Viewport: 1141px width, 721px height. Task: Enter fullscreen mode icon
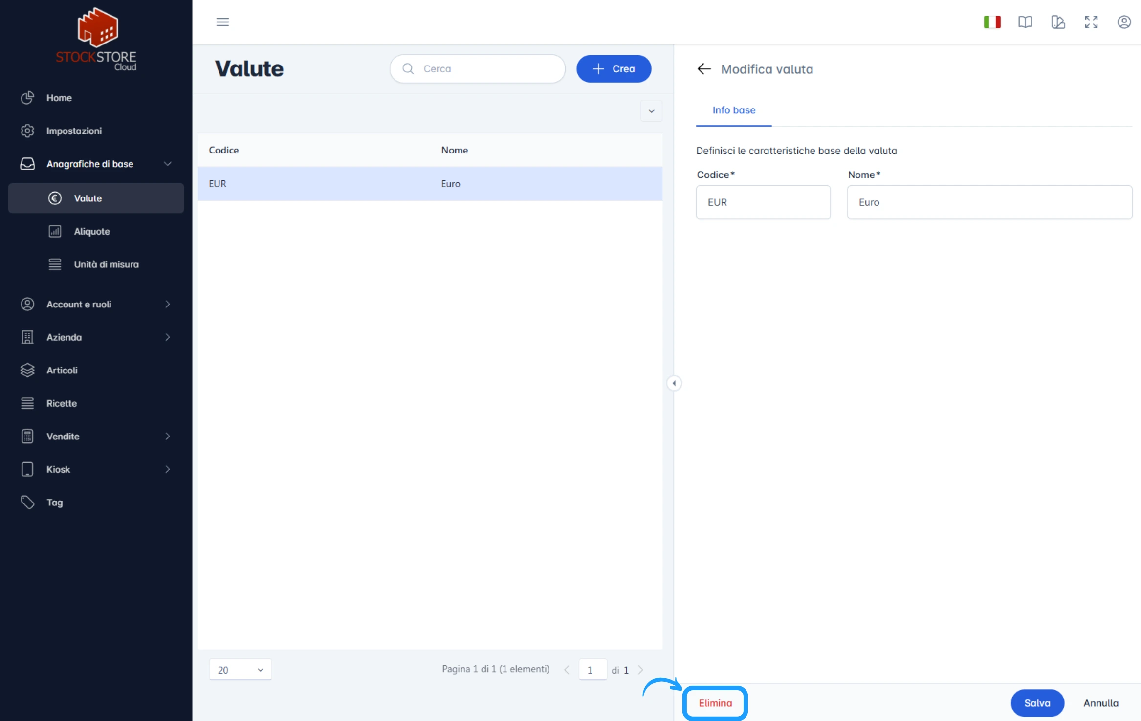click(1091, 22)
